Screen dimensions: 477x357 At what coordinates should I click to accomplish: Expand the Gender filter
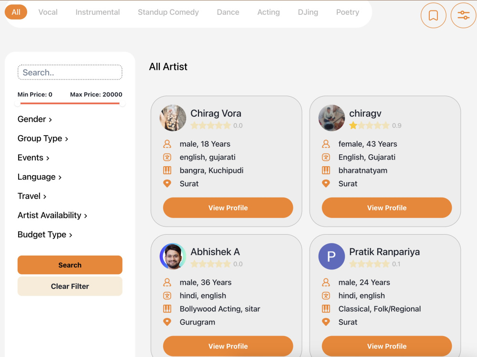(35, 119)
